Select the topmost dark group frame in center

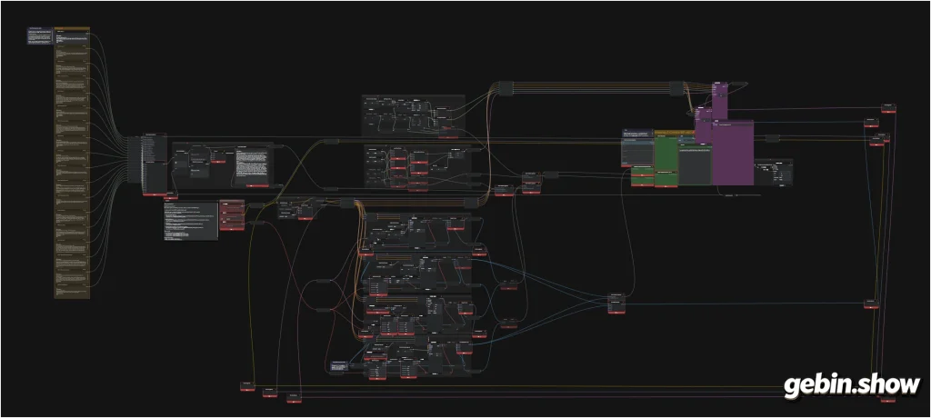tap(414, 114)
